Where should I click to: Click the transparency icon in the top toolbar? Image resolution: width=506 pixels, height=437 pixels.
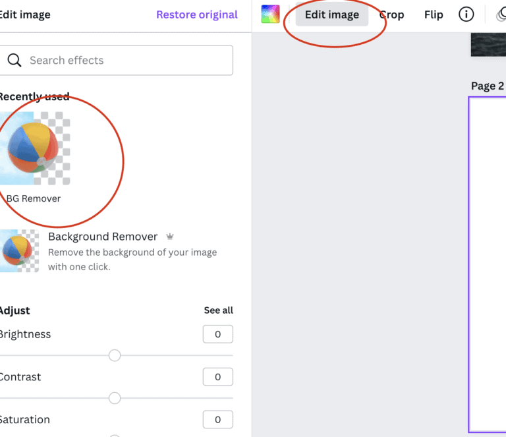501,15
